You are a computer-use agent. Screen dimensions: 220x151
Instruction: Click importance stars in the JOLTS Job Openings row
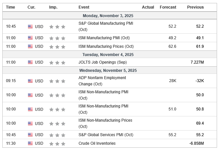click(57, 62)
